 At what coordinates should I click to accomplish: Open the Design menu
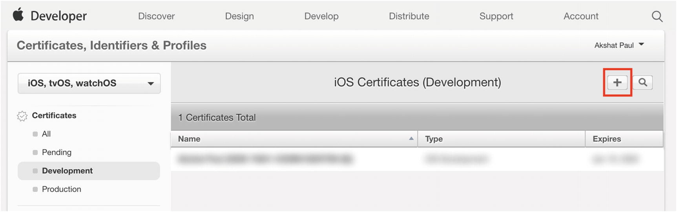[239, 16]
